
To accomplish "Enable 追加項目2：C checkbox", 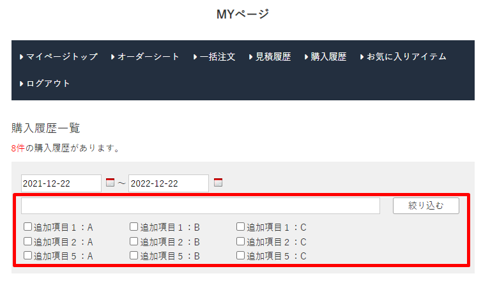I will [240, 242].
